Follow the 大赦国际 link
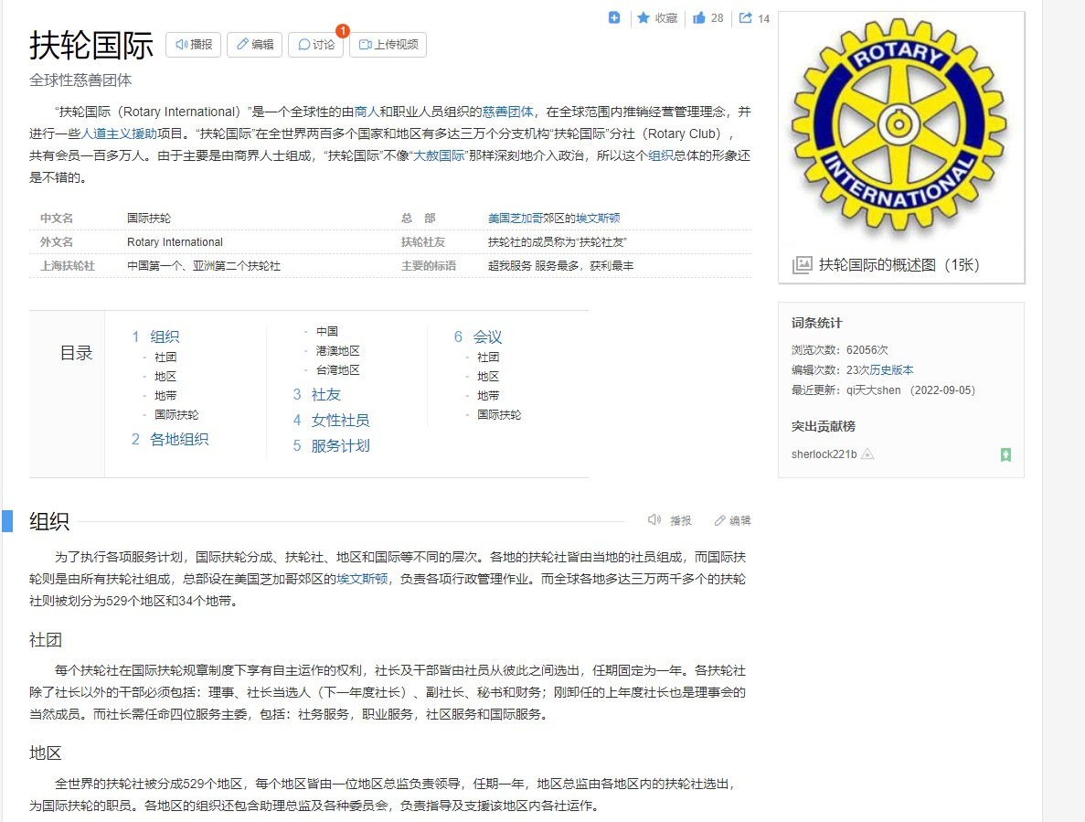Screen dimensions: 1085x822 click(x=439, y=155)
